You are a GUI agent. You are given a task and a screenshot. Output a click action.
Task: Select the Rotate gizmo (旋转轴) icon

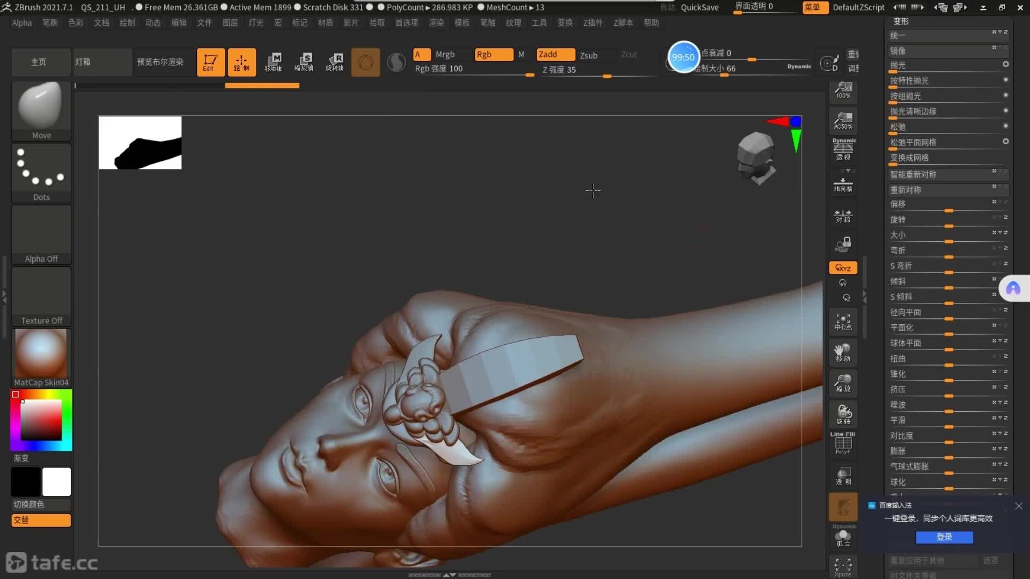point(335,62)
